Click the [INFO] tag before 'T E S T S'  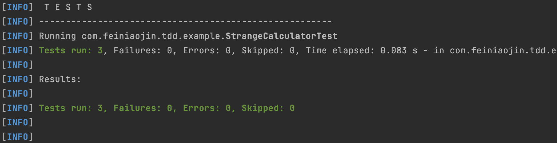[17, 7]
